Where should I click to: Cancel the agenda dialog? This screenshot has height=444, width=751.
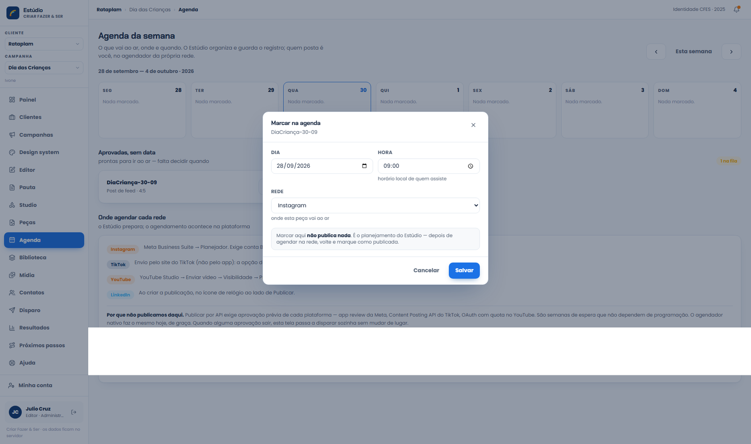426,271
